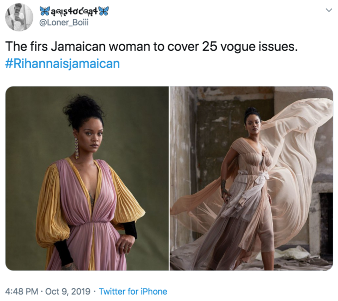Click the right butterfly emoji in display name
Image resolution: width=338 pixels, height=301 pixels.
click(104, 11)
